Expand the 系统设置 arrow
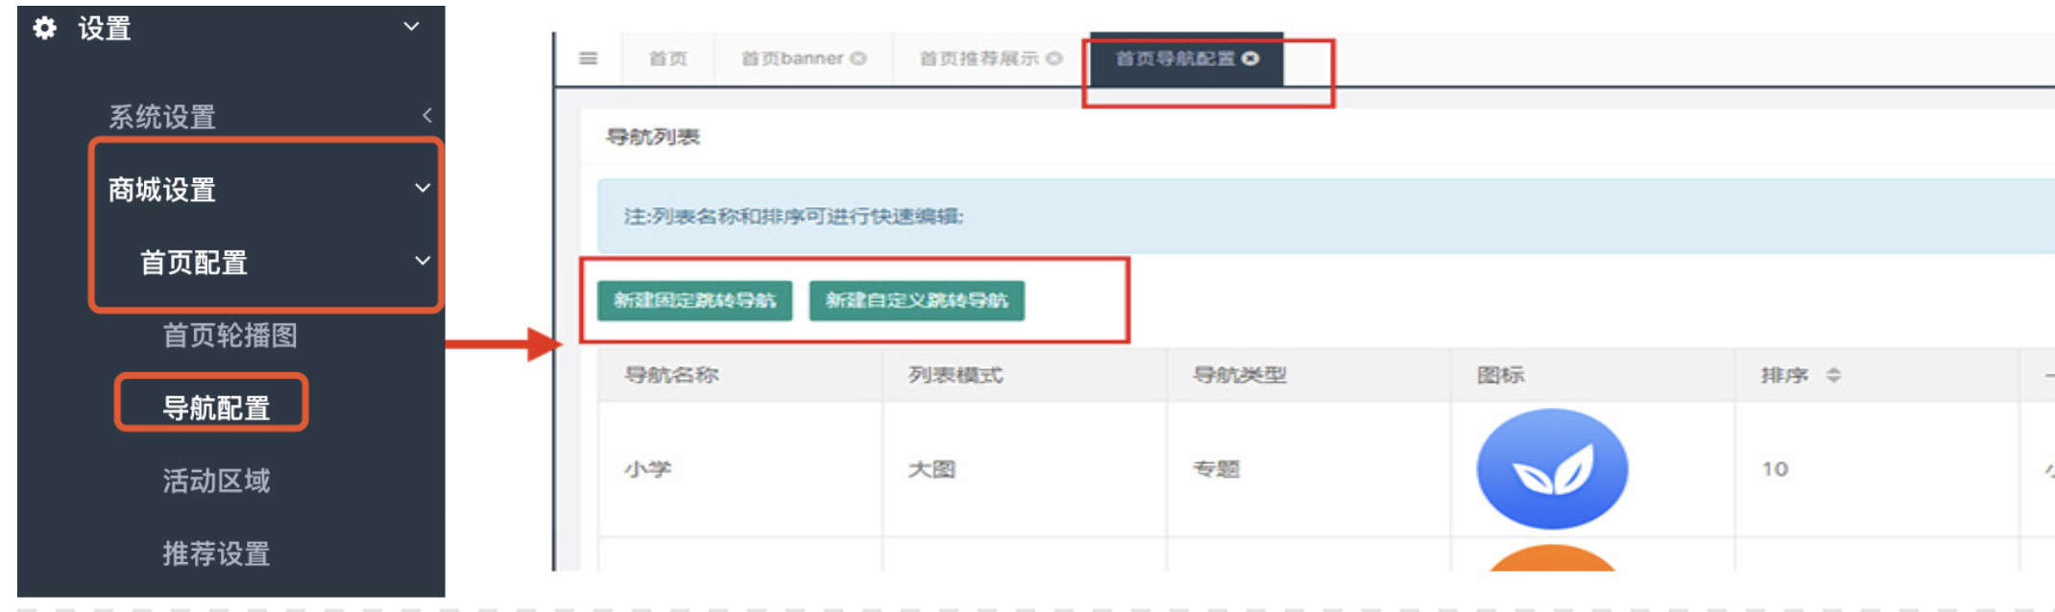The image size is (2055, 612). point(426,116)
